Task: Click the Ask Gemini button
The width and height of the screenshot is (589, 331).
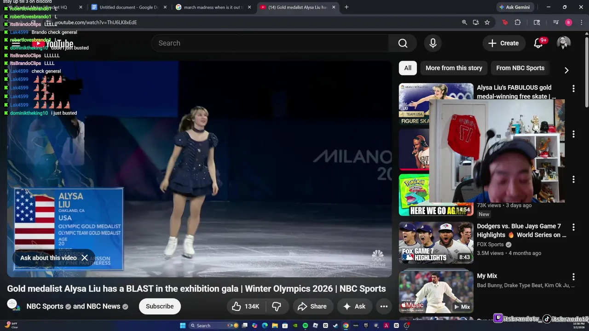Action: 515,7
